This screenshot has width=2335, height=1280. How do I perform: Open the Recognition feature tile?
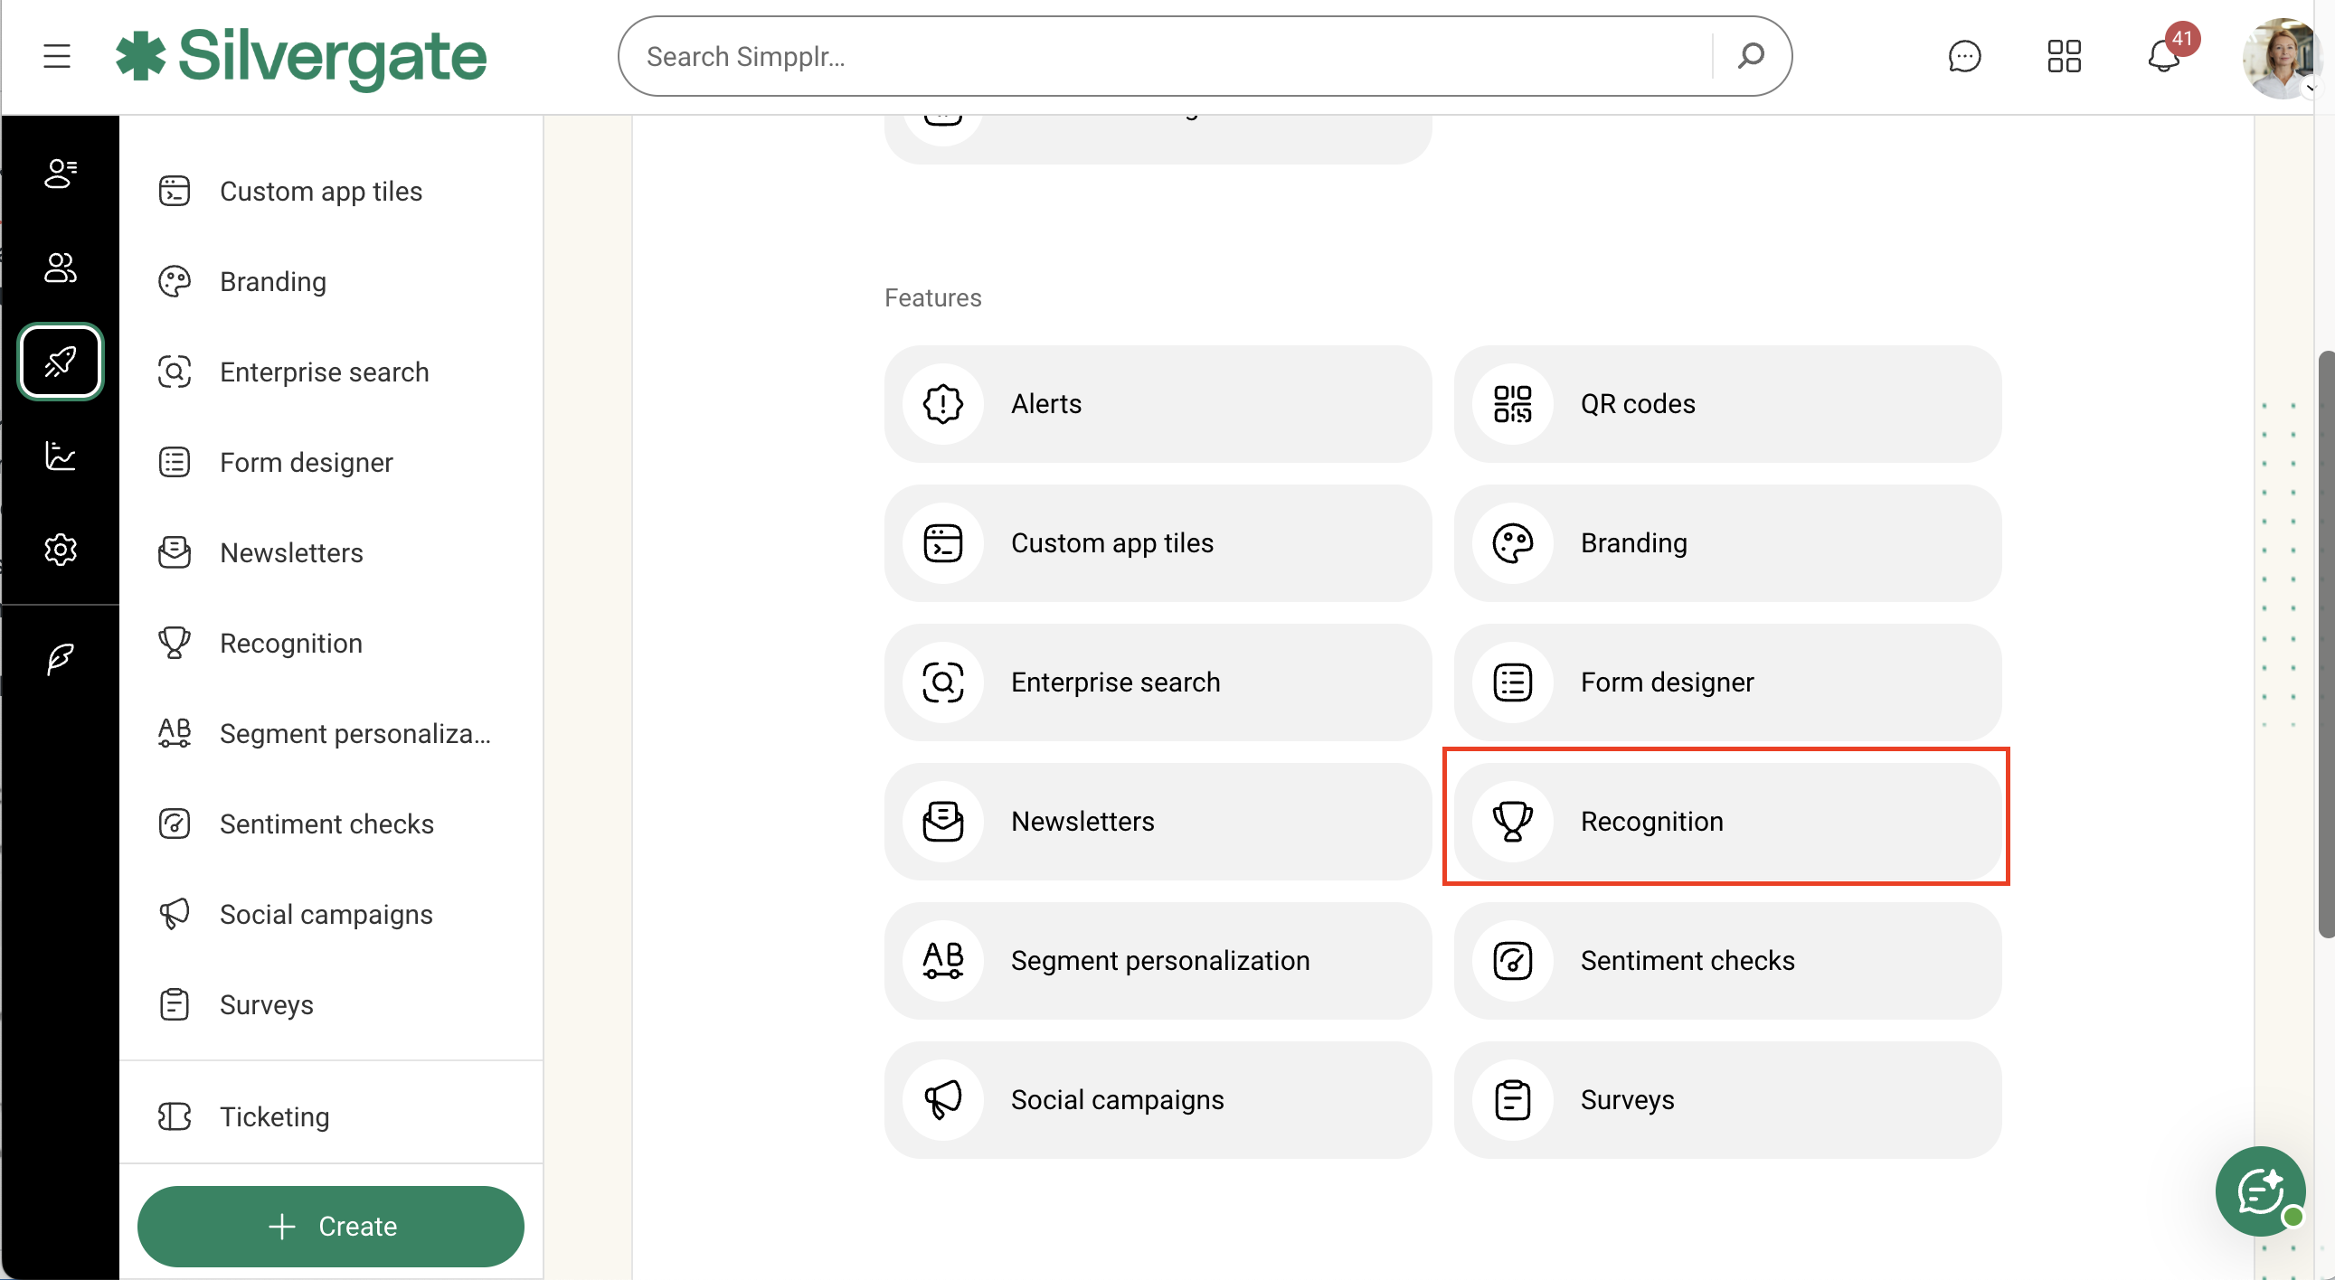(x=1725, y=821)
